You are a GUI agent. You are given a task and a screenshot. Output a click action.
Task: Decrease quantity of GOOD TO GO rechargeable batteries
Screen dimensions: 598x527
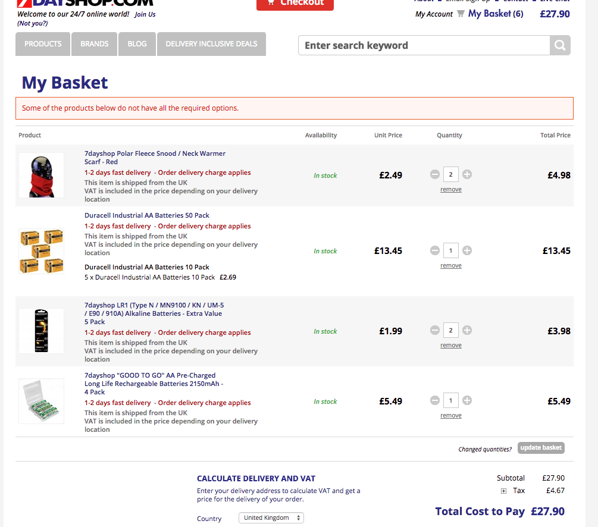[x=435, y=400]
